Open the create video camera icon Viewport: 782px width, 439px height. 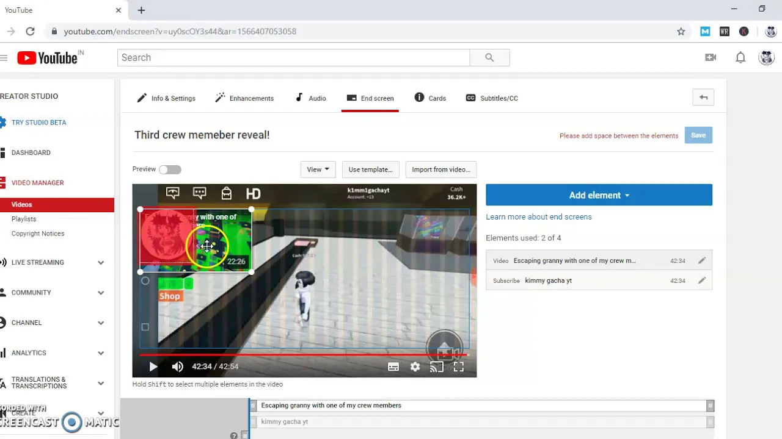pyautogui.click(x=711, y=57)
